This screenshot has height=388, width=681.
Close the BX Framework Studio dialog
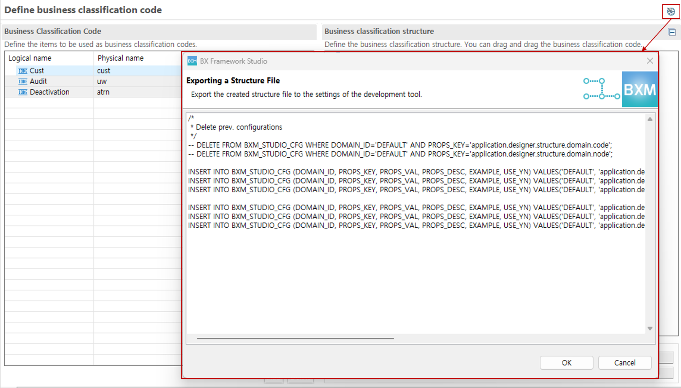(650, 61)
